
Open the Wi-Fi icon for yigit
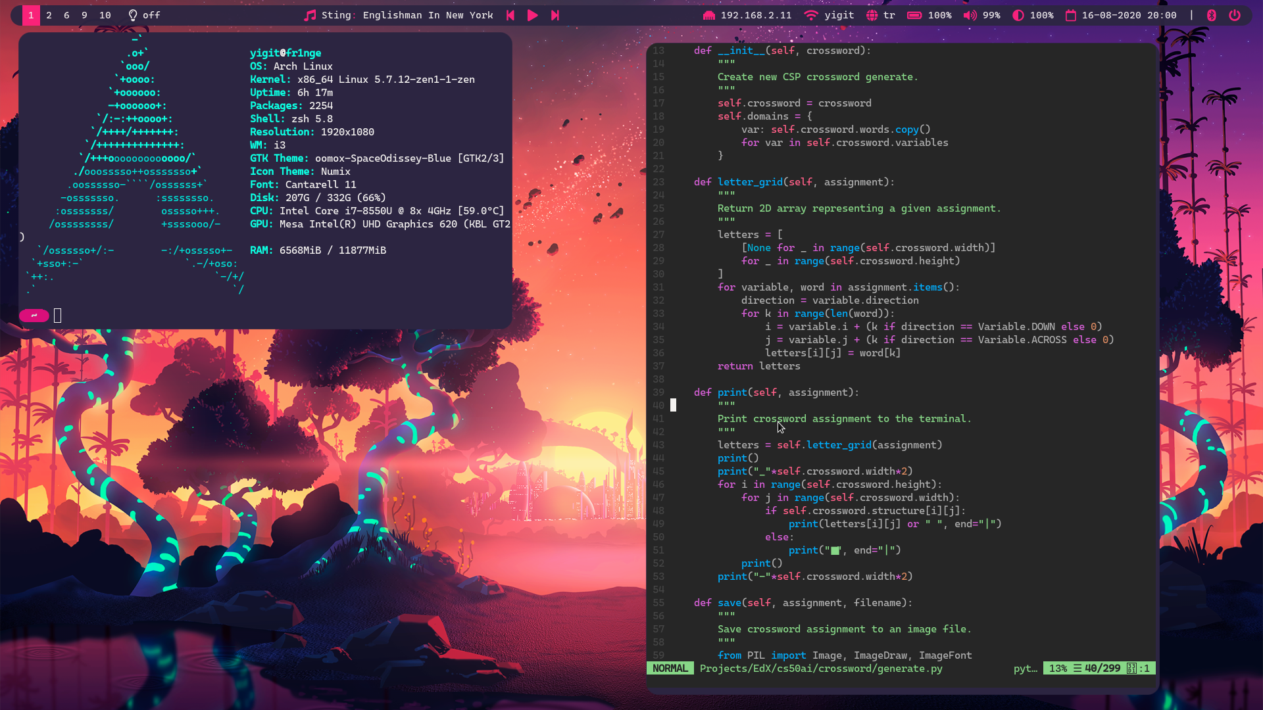tap(811, 15)
